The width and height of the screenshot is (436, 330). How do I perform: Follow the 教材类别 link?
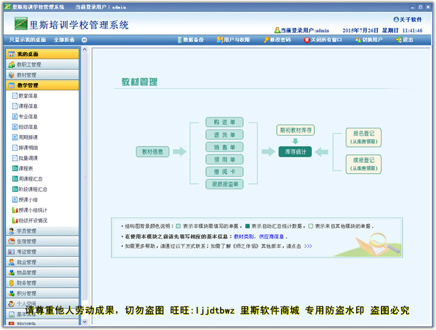244,236
